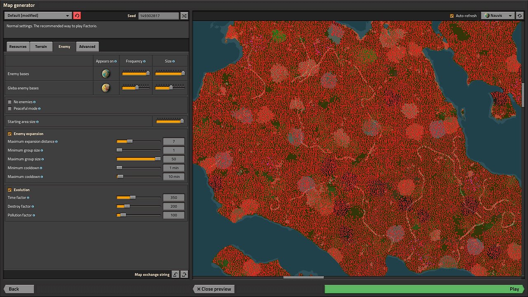The height and width of the screenshot is (297, 528).
Task: Show info tooltip icon beside Appears on
Action: click(115, 61)
